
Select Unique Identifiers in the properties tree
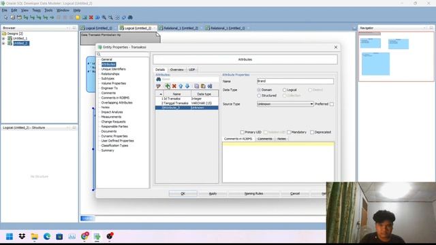coord(114,69)
